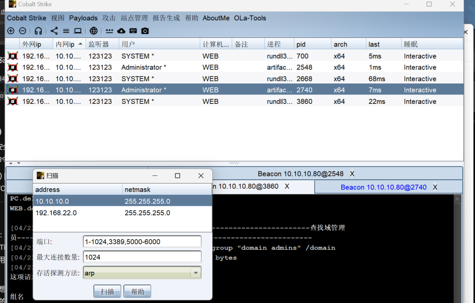Expand the arp detection method dropdown

click(195, 273)
